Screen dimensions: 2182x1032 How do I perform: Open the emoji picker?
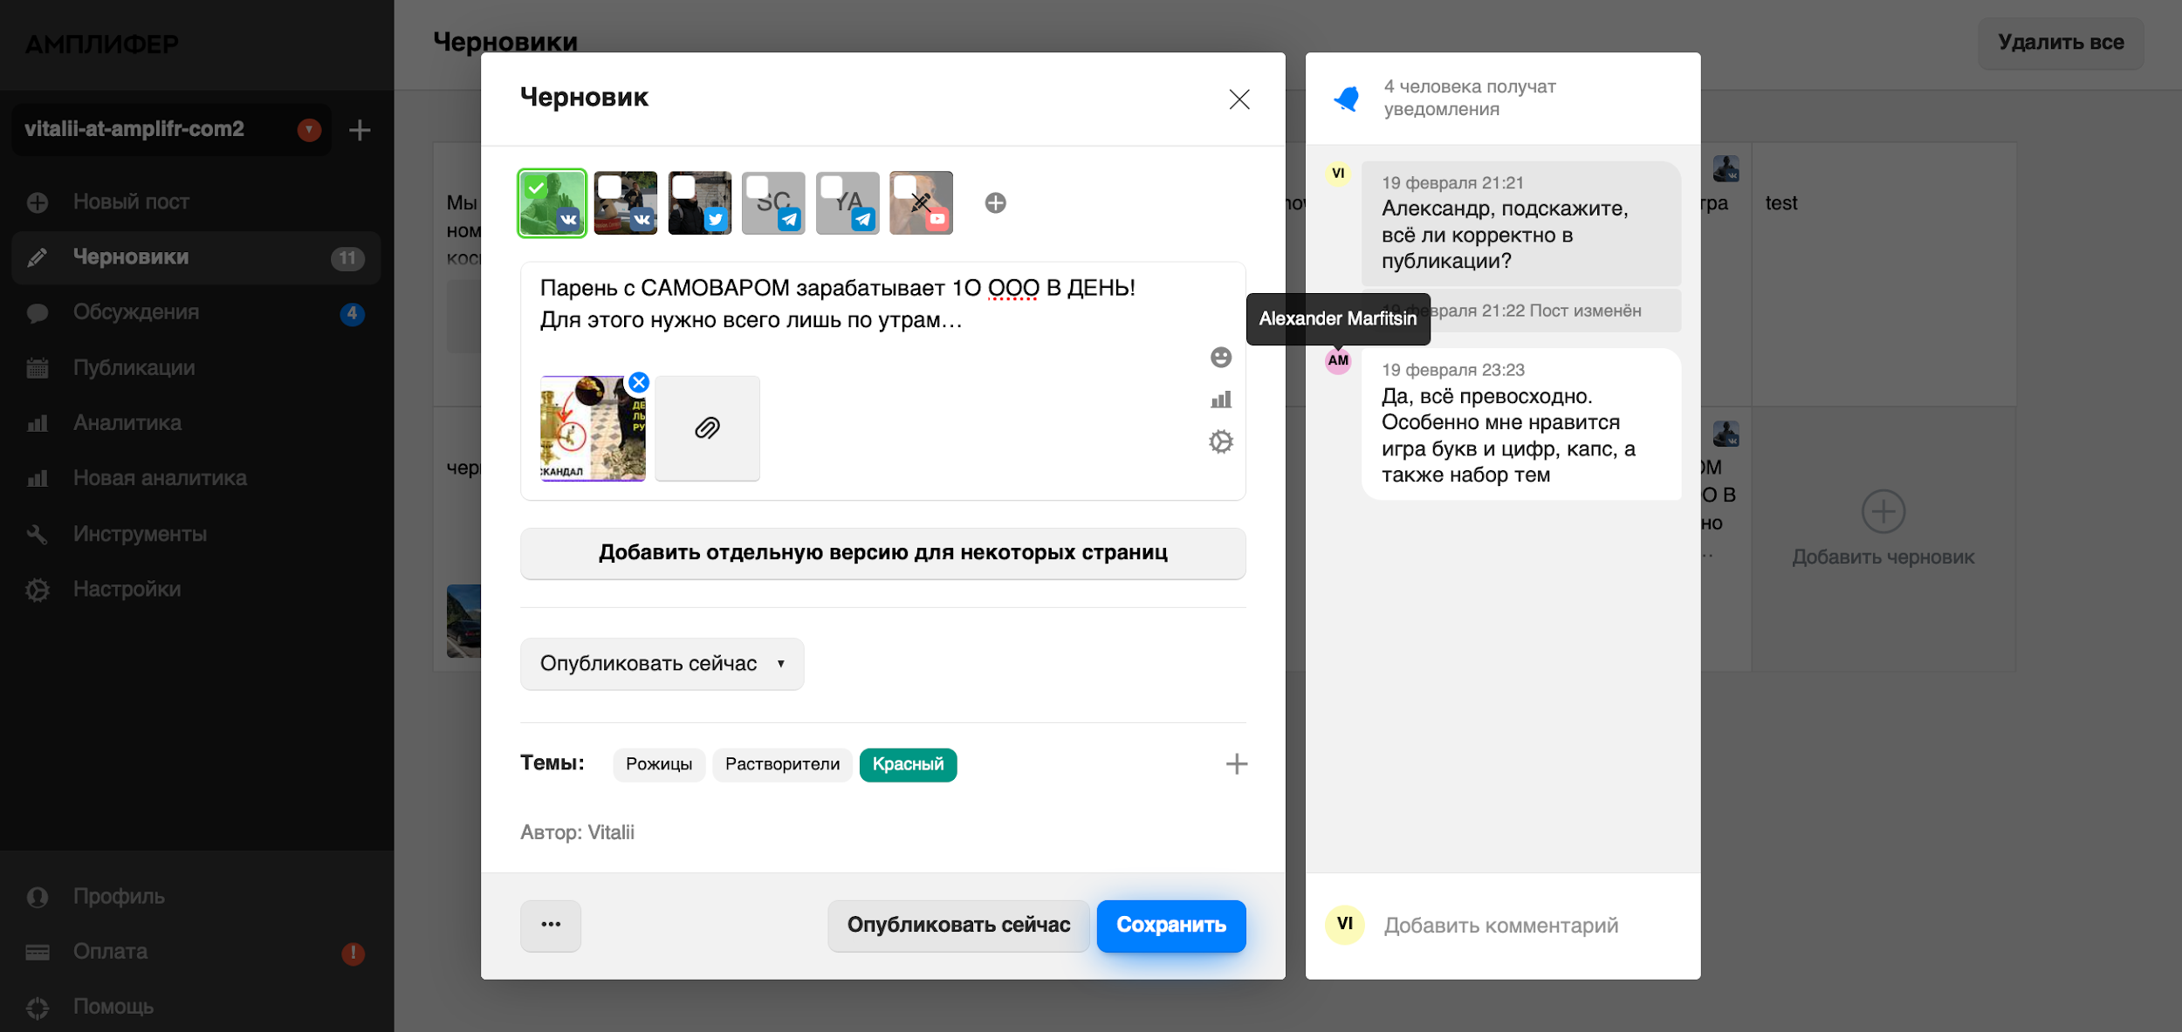(1221, 357)
